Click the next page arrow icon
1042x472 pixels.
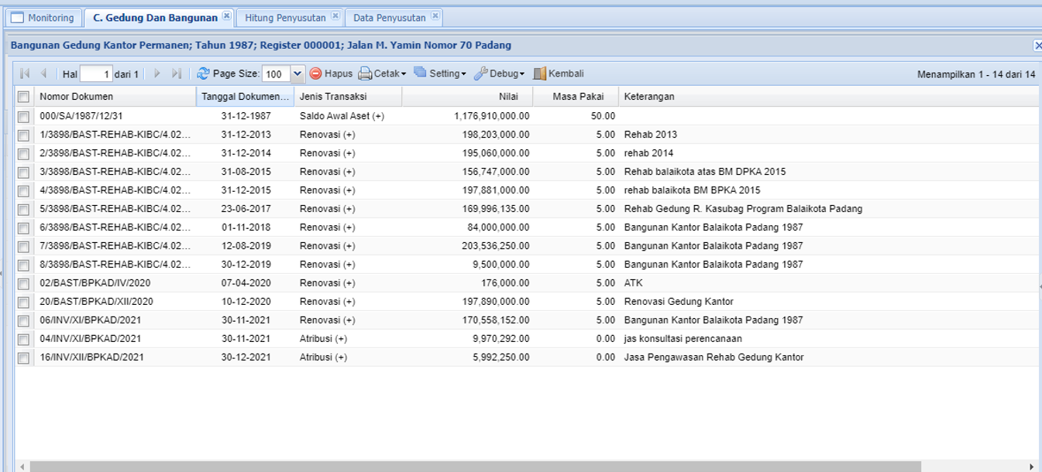pyautogui.click(x=157, y=74)
